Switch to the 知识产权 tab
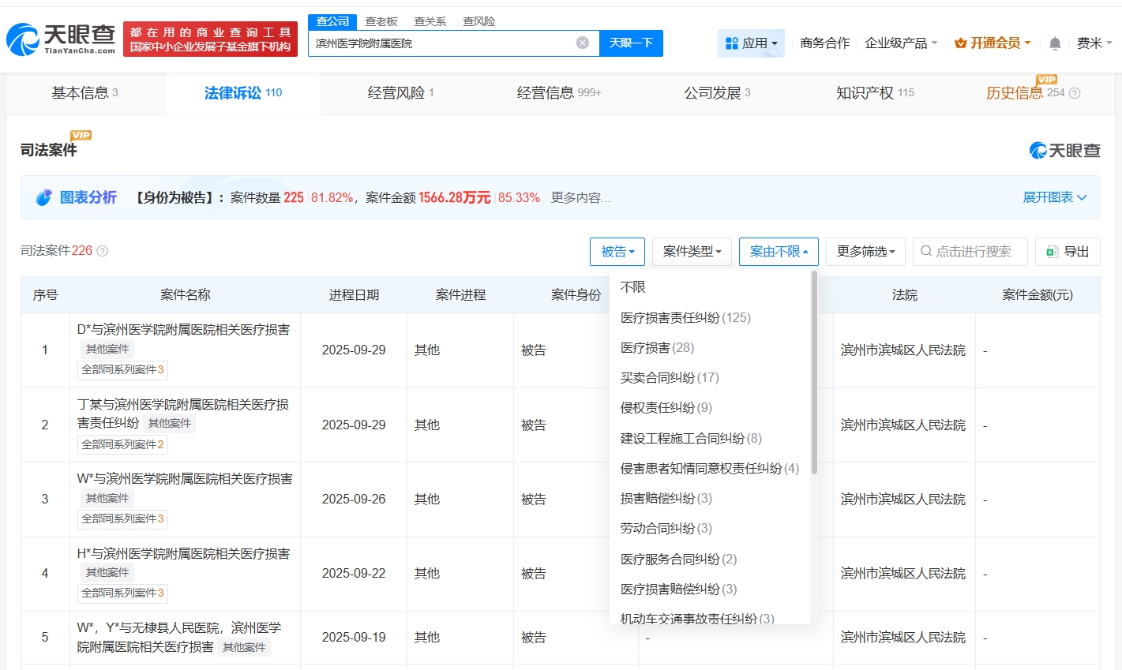 click(x=874, y=93)
